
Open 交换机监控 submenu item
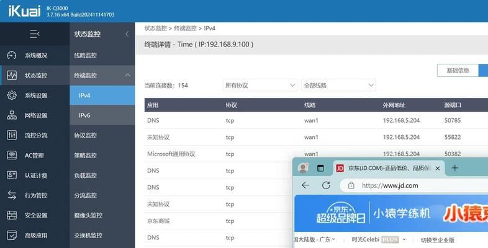pyautogui.click(x=88, y=235)
